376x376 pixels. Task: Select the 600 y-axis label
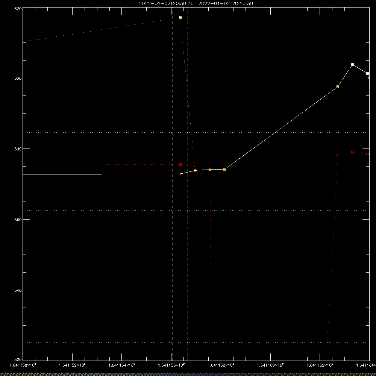pos(18,78)
